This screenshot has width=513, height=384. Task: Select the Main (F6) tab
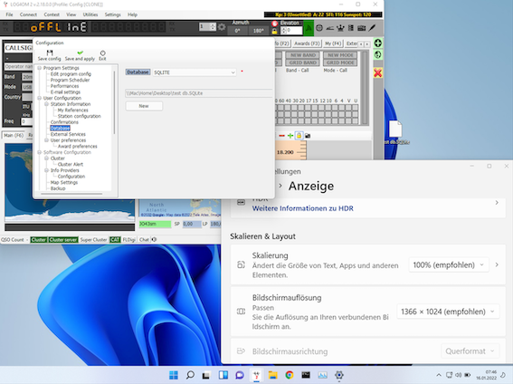(x=14, y=135)
